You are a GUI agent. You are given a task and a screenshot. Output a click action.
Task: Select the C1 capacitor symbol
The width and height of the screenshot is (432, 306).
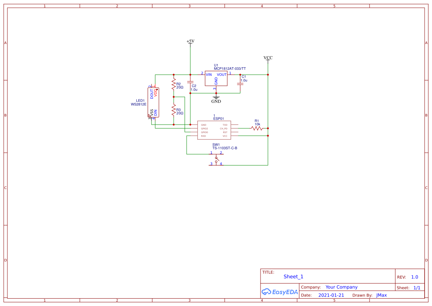(240, 84)
